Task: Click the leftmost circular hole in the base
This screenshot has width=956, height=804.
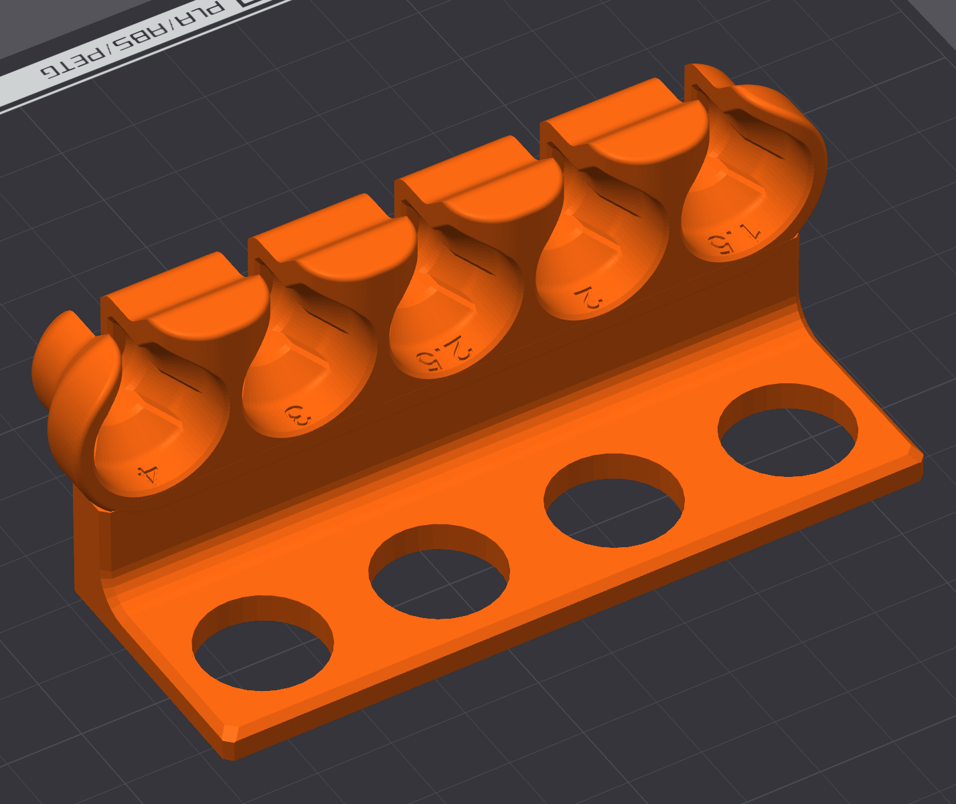Action: coord(262,643)
